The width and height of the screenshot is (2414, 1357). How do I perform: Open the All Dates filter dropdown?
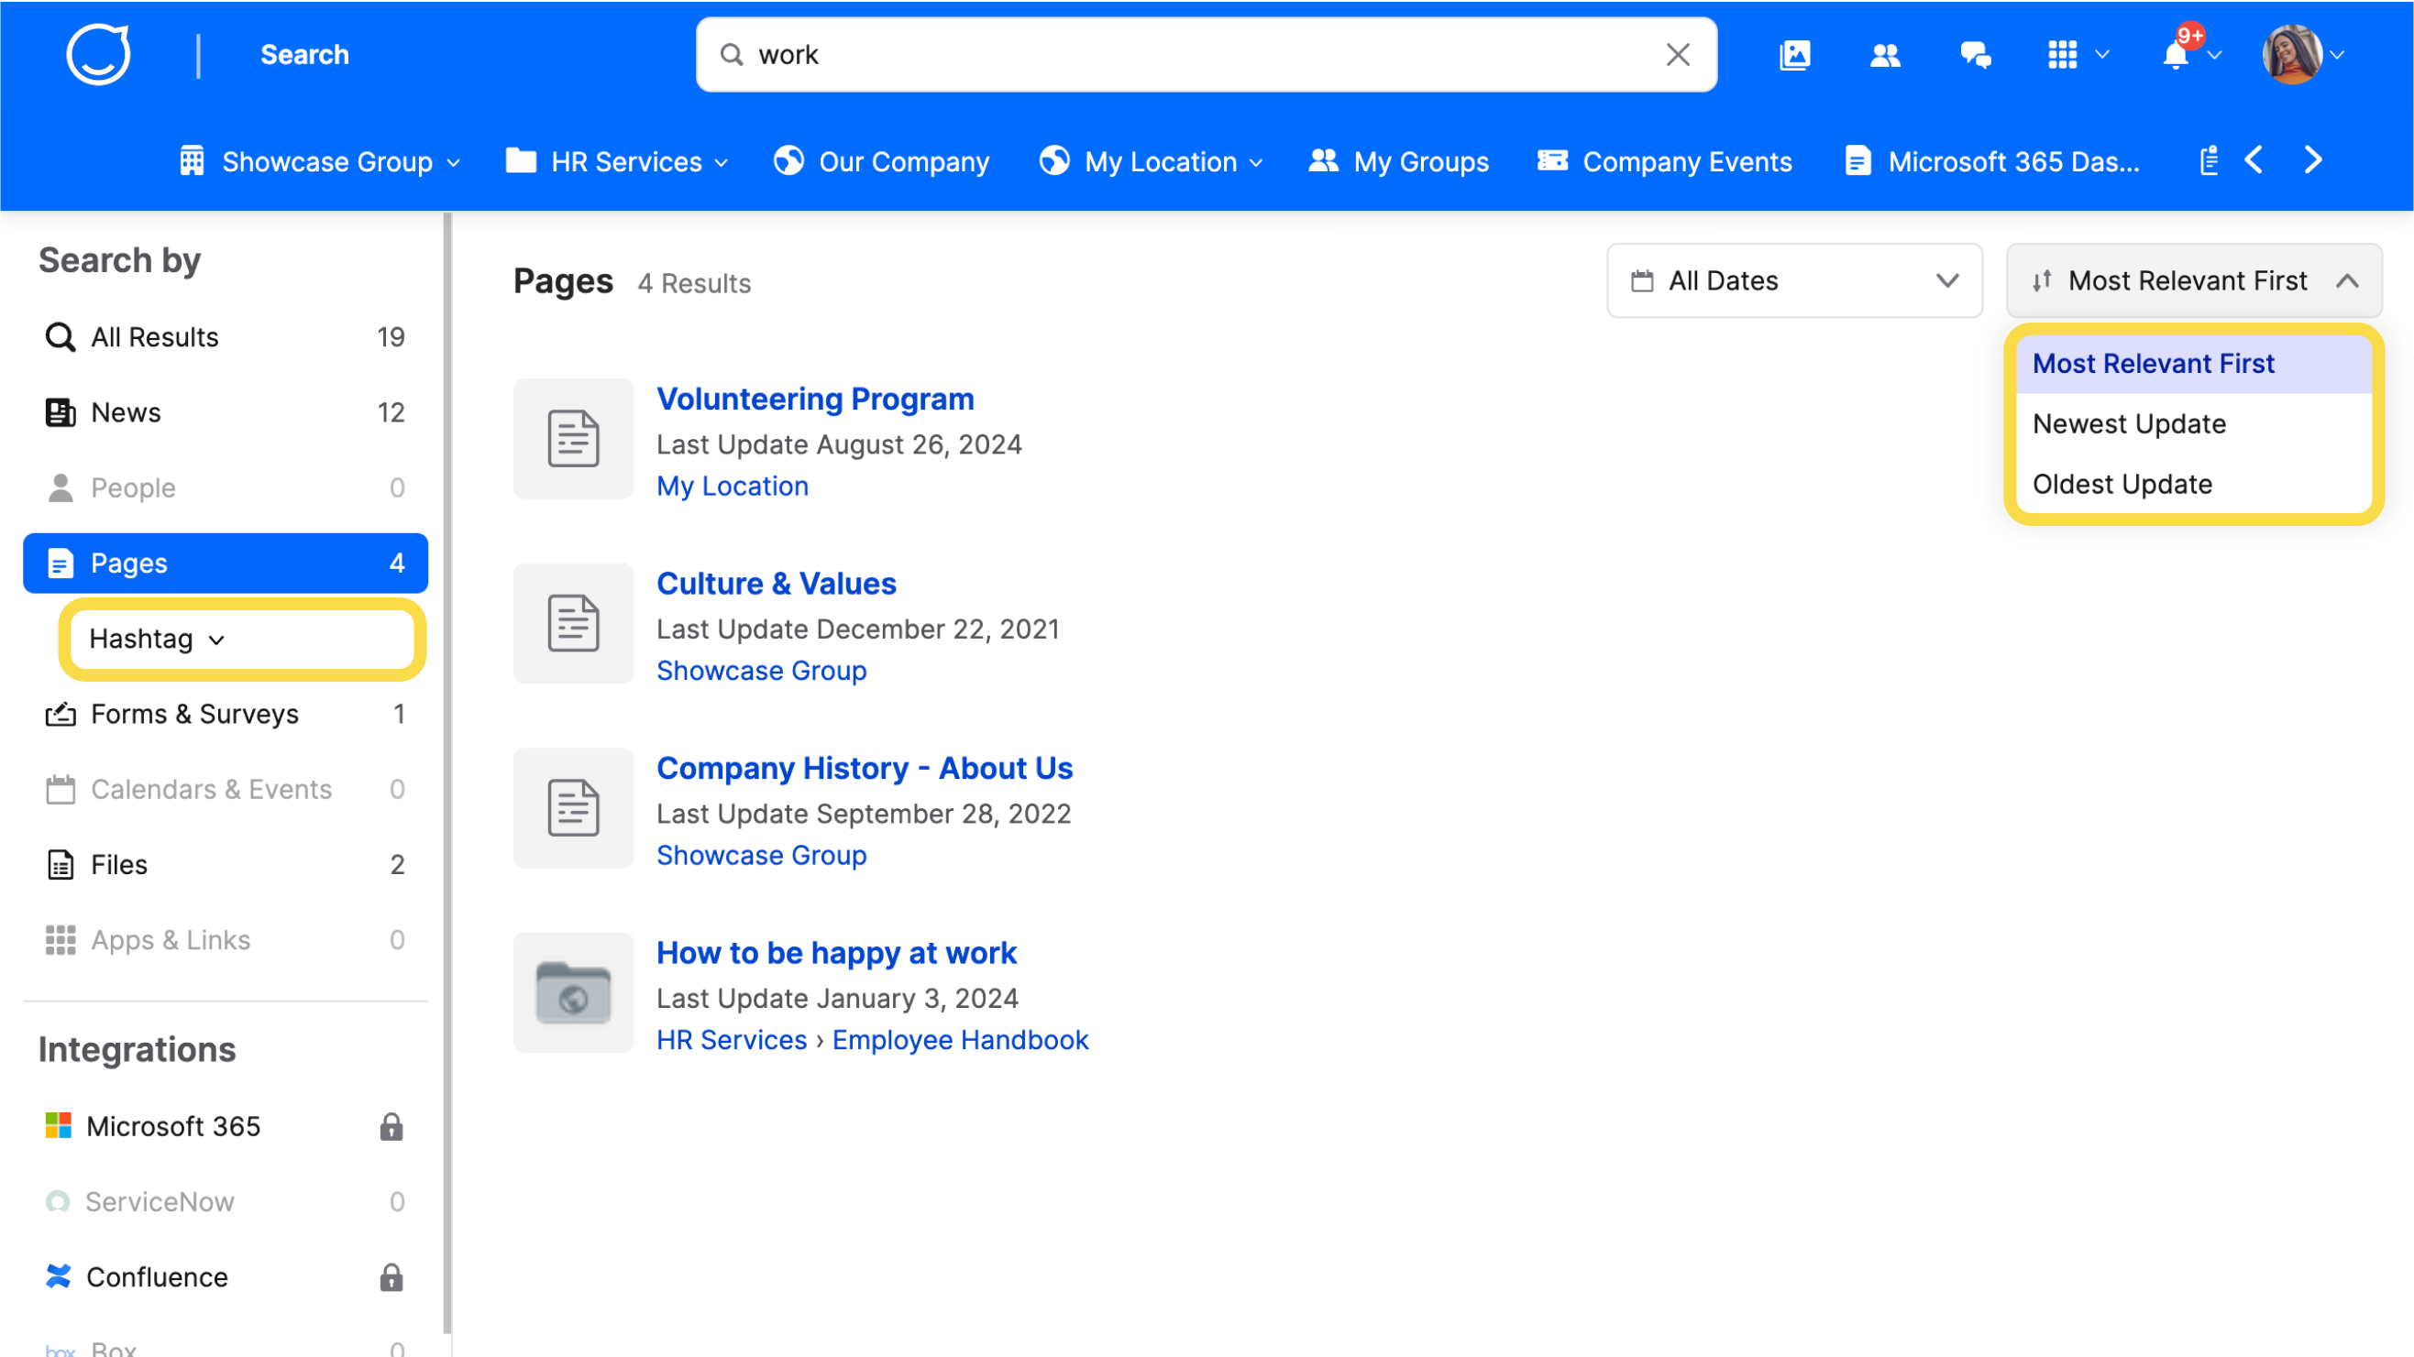(1793, 281)
